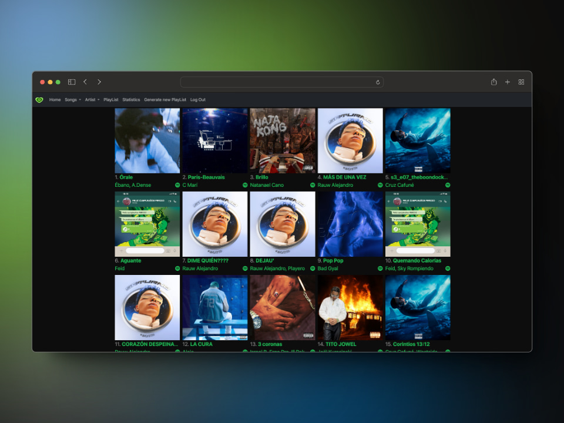The width and height of the screenshot is (564, 423).
Task: Open the PlayList page
Action: 111,100
